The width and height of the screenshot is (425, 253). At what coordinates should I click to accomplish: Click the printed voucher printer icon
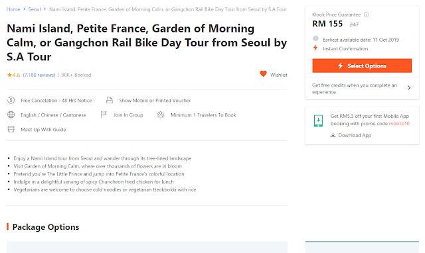coord(109,100)
